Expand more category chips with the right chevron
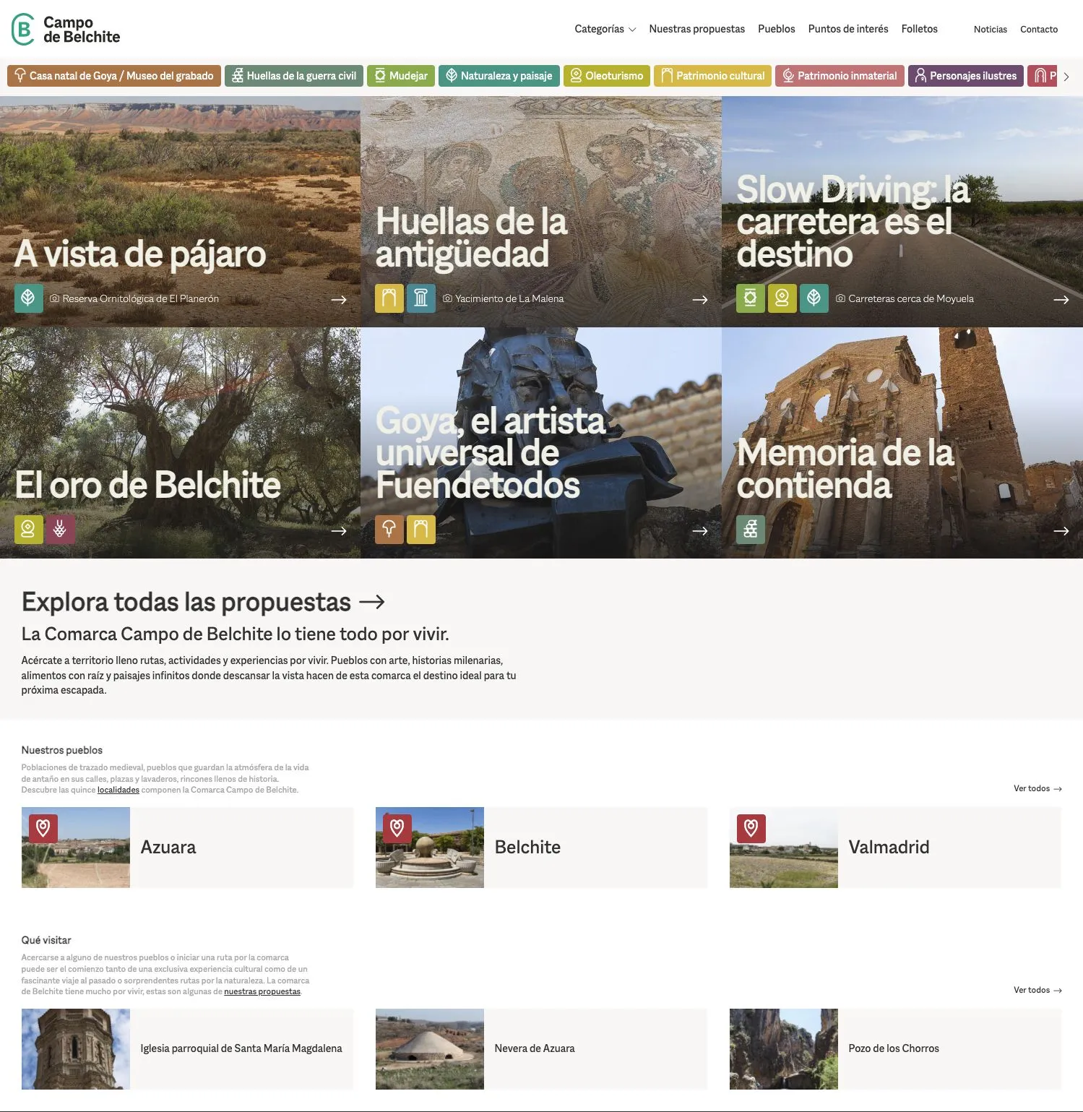 [1066, 76]
